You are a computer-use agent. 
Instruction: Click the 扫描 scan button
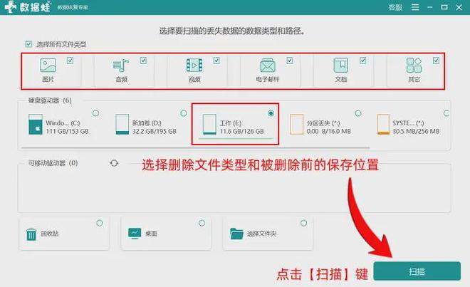pos(417,271)
